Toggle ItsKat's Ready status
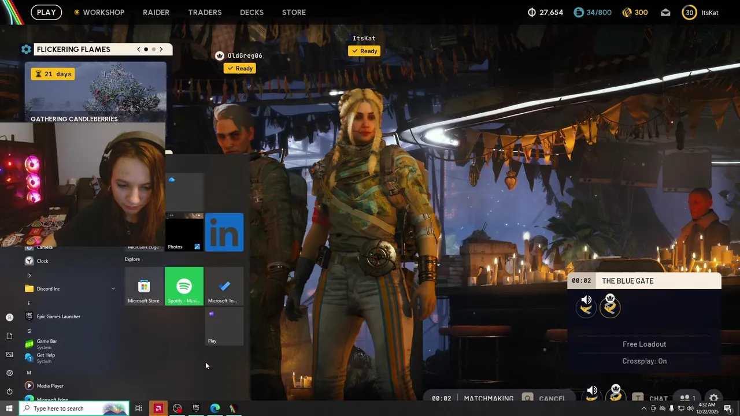Viewport: 740px width, 416px height. pos(364,51)
